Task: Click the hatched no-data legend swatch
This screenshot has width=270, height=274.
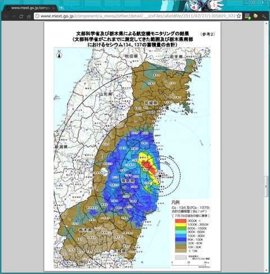Action: 181,257
